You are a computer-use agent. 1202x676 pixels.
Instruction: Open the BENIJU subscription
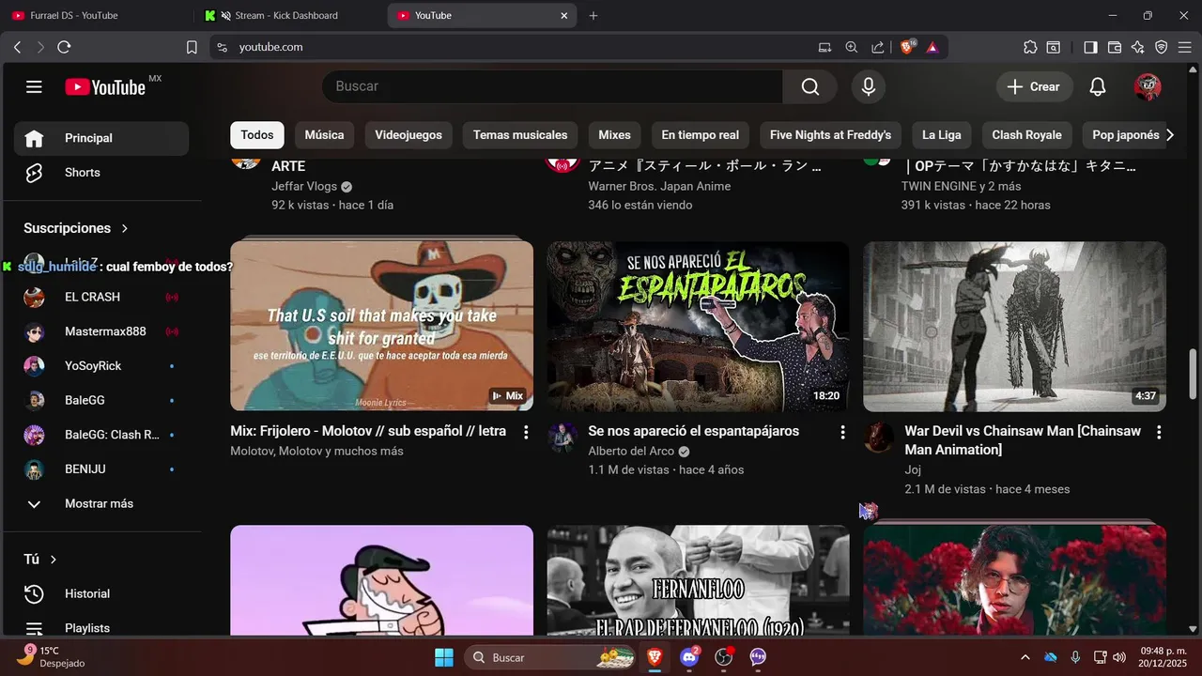pos(101,469)
